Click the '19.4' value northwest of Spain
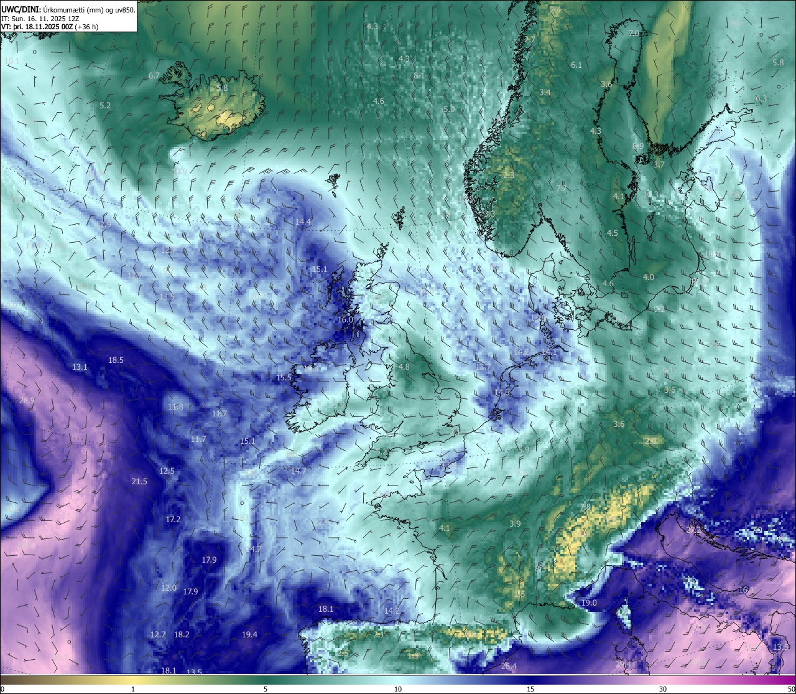Image resolution: width=796 pixels, height=694 pixels. (249, 634)
